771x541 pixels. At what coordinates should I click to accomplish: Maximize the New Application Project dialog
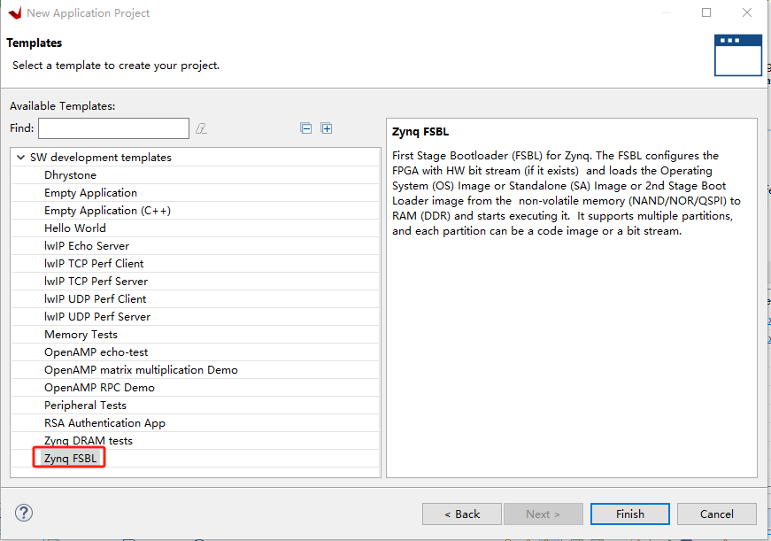[706, 12]
